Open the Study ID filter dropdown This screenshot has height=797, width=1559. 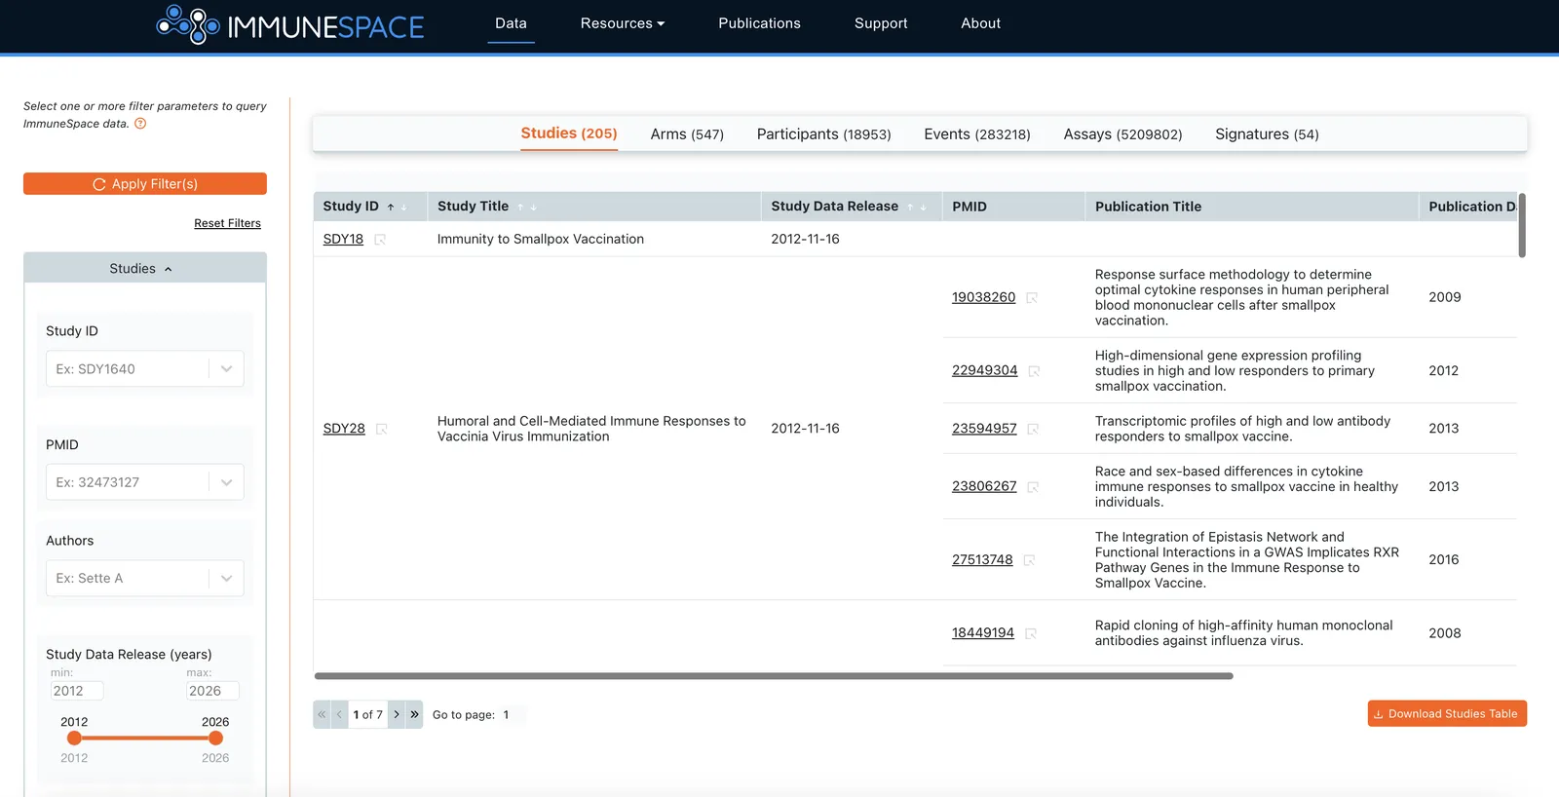[x=226, y=369]
